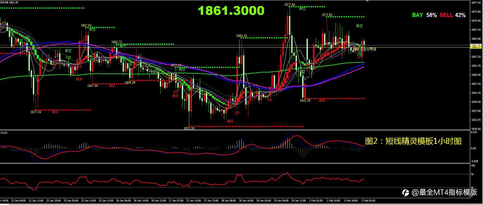Click the 1848.28 price label
The image size is (483, 205).
pyautogui.click(x=130, y=82)
